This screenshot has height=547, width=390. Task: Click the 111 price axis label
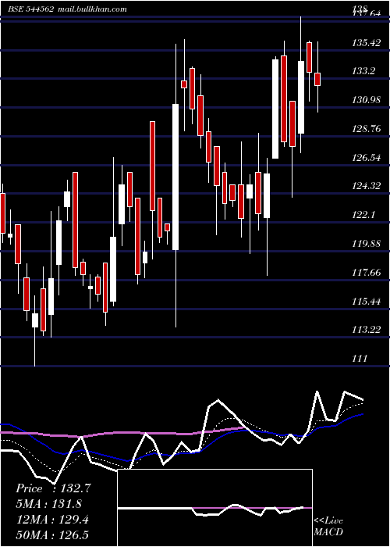pos(360,358)
